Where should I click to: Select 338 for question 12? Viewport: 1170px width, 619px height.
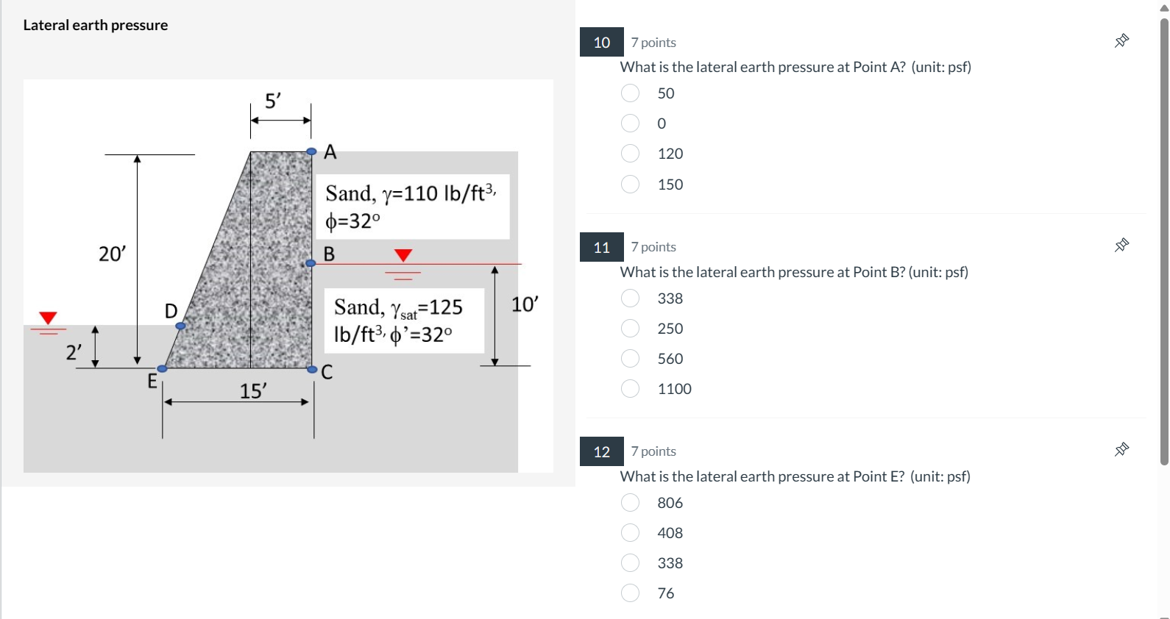pyautogui.click(x=630, y=563)
